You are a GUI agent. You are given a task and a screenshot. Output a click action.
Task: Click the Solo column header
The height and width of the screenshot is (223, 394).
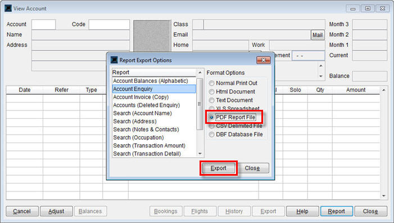pos(295,90)
